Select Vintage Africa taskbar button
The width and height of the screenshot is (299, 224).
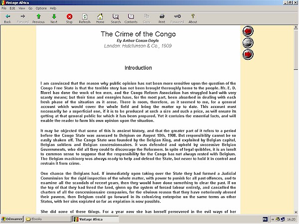pyautogui.click(x=95, y=219)
